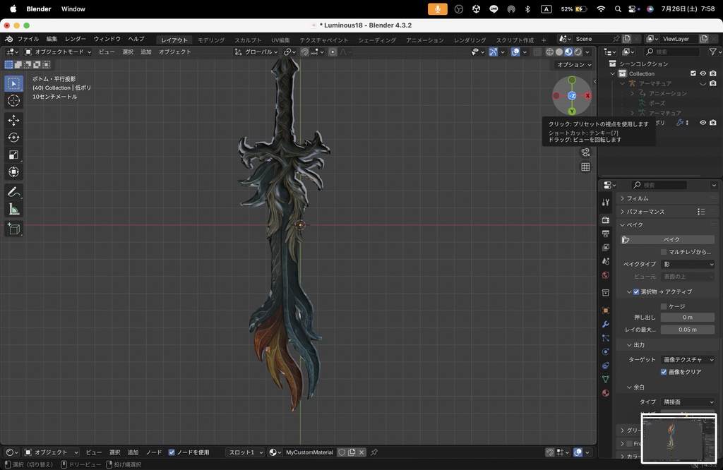Uncheck the 選択物 → アクティブ checkbox
The width and height of the screenshot is (723, 470).
pyautogui.click(x=636, y=291)
